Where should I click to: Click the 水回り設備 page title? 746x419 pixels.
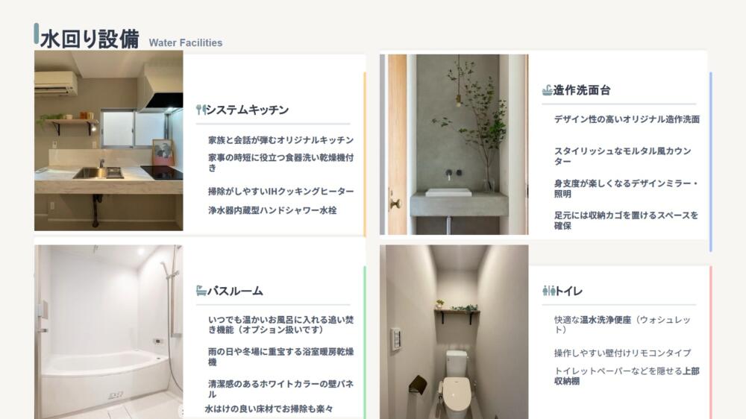pyautogui.click(x=90, y=39)
